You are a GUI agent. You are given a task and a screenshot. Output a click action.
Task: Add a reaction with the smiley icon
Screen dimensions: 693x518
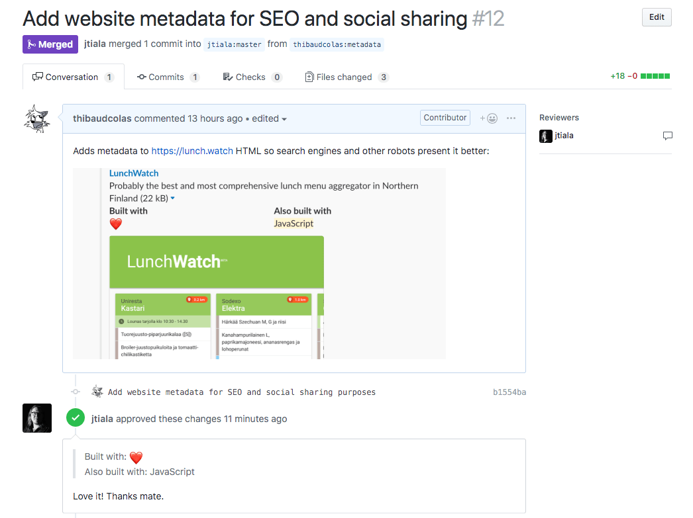tap(489, 118)
